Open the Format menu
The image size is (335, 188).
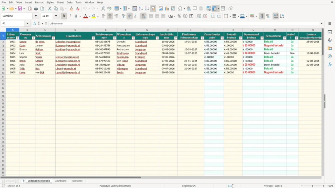click(39, 2)
